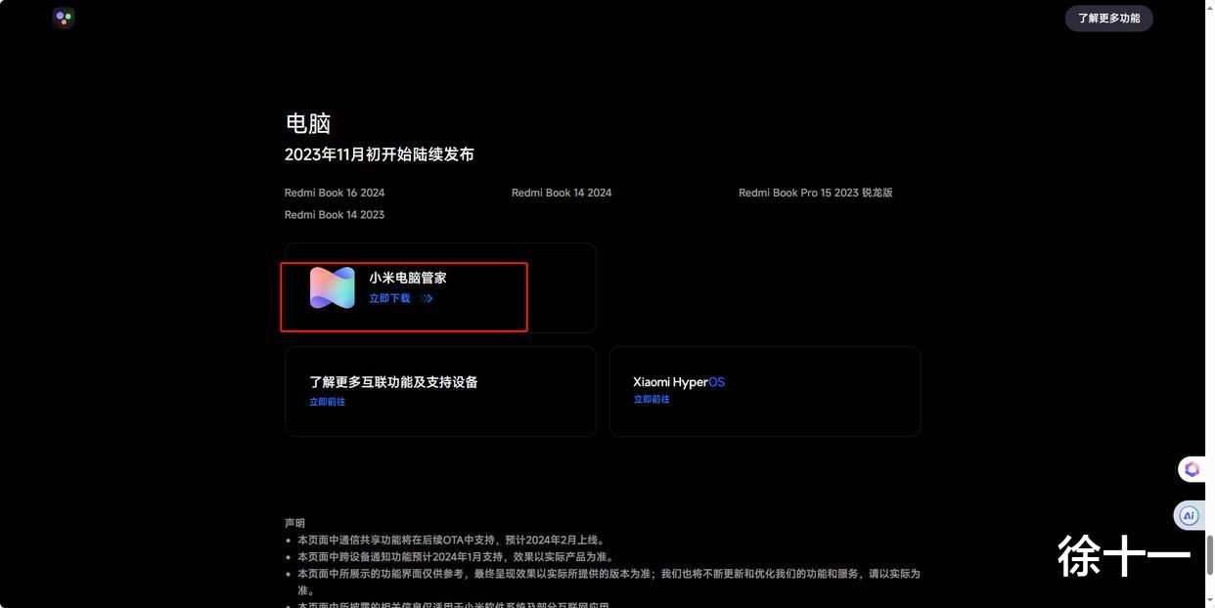This screenshot has width=1215, height=608.
Task: Click the 声明 heading
Action: pos(294,523)
